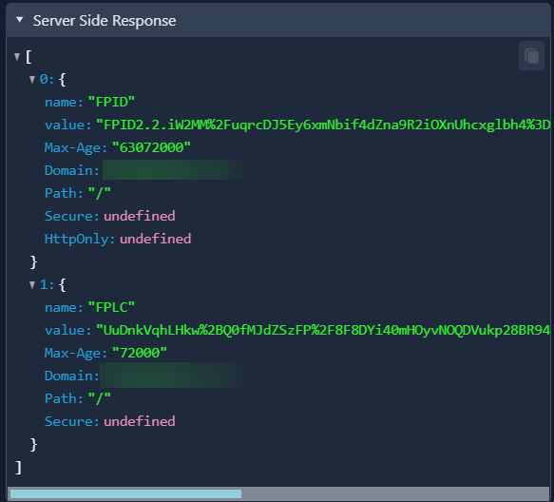Click the HttpOnly key in object 0
The height and width of the screenshot is (502, 554).
pos(80,239)
